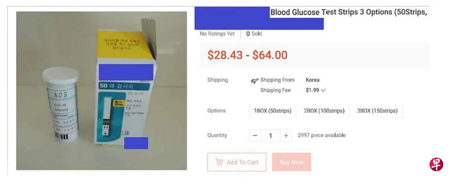Viewport: 456px width, 184px height.
Task: Click the 0 Sold counter
Action: [254, 34]
